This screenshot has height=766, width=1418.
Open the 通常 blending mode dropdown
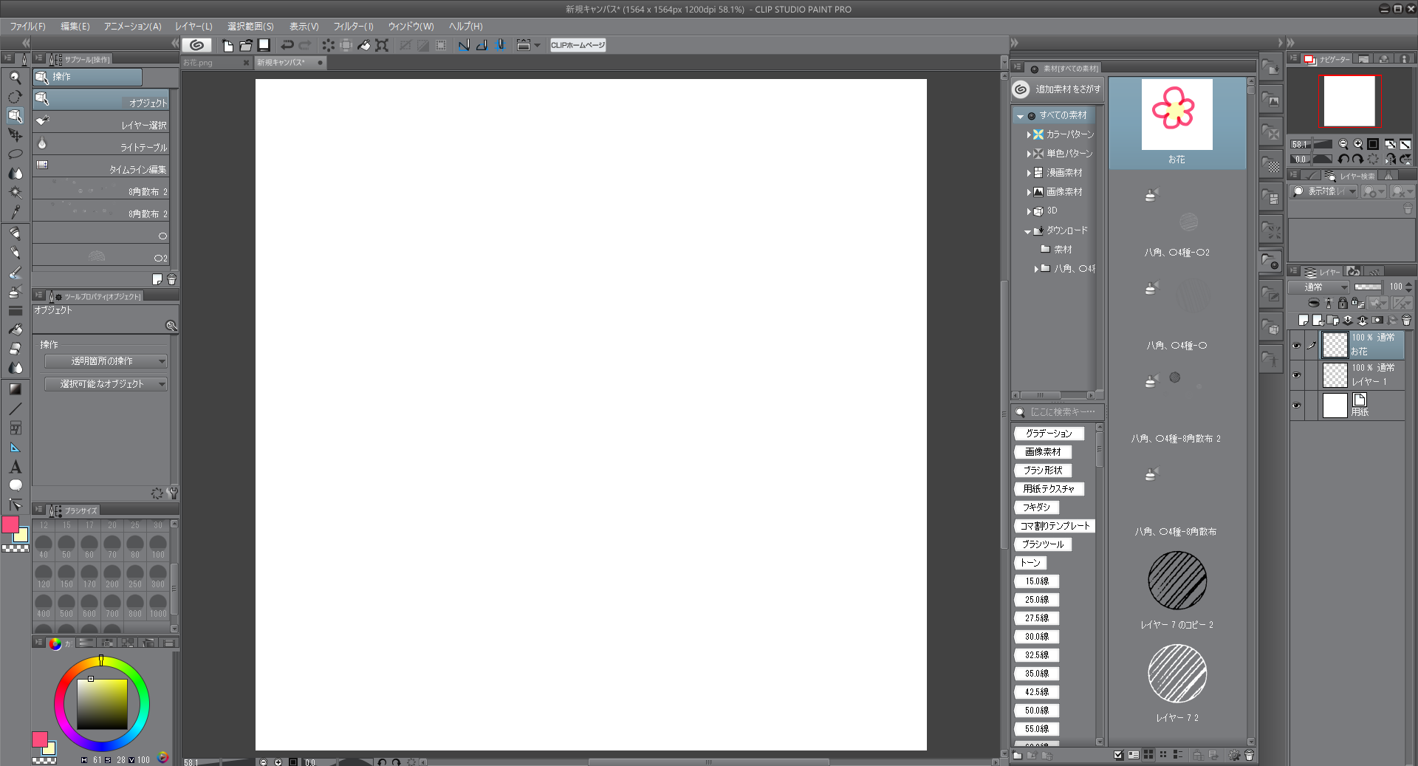(x=1318, y=287)
